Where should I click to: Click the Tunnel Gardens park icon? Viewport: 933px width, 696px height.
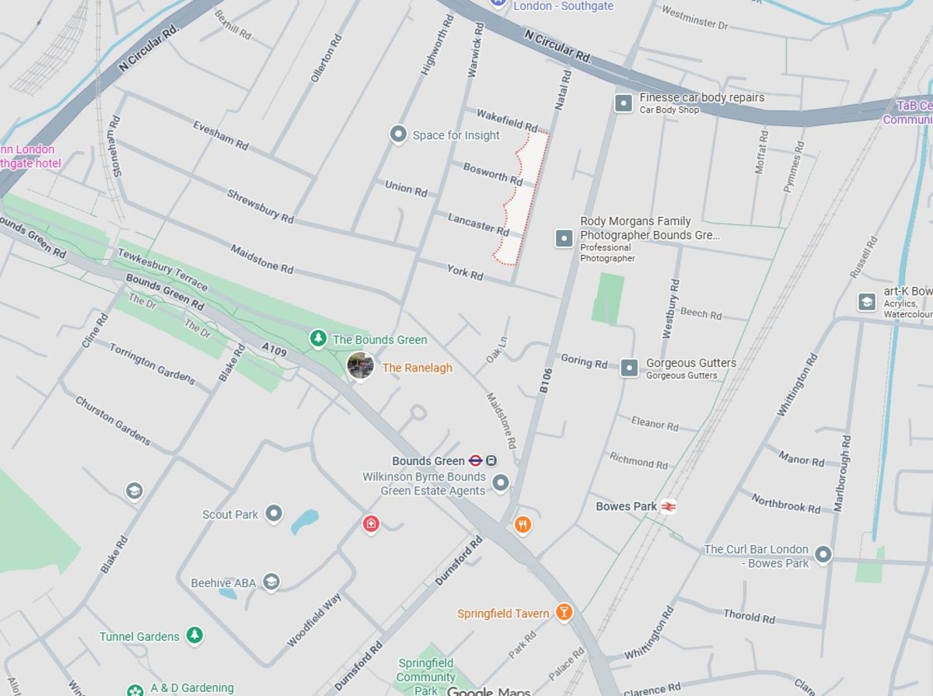pos(194,636)
